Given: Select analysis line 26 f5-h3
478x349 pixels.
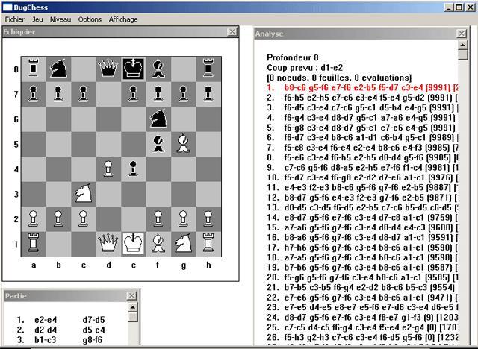Looking at the screenshot, I should [x=362, y=337].
